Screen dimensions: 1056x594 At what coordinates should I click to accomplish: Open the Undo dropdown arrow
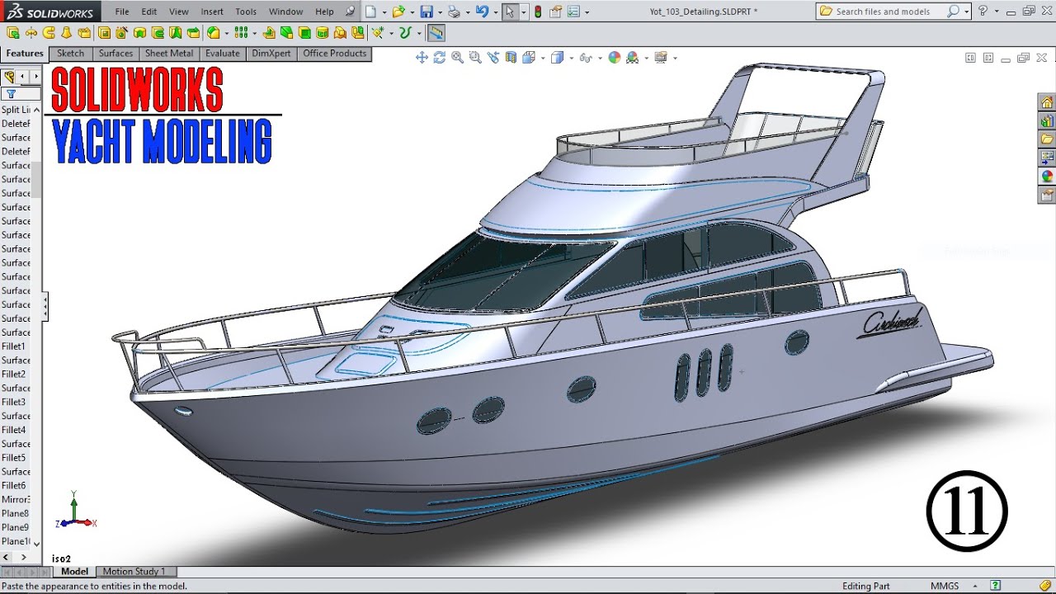(495, 12)
